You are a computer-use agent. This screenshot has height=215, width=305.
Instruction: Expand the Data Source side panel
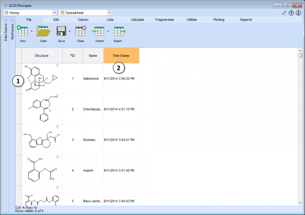pyautogui.click(x=5, y=20)
